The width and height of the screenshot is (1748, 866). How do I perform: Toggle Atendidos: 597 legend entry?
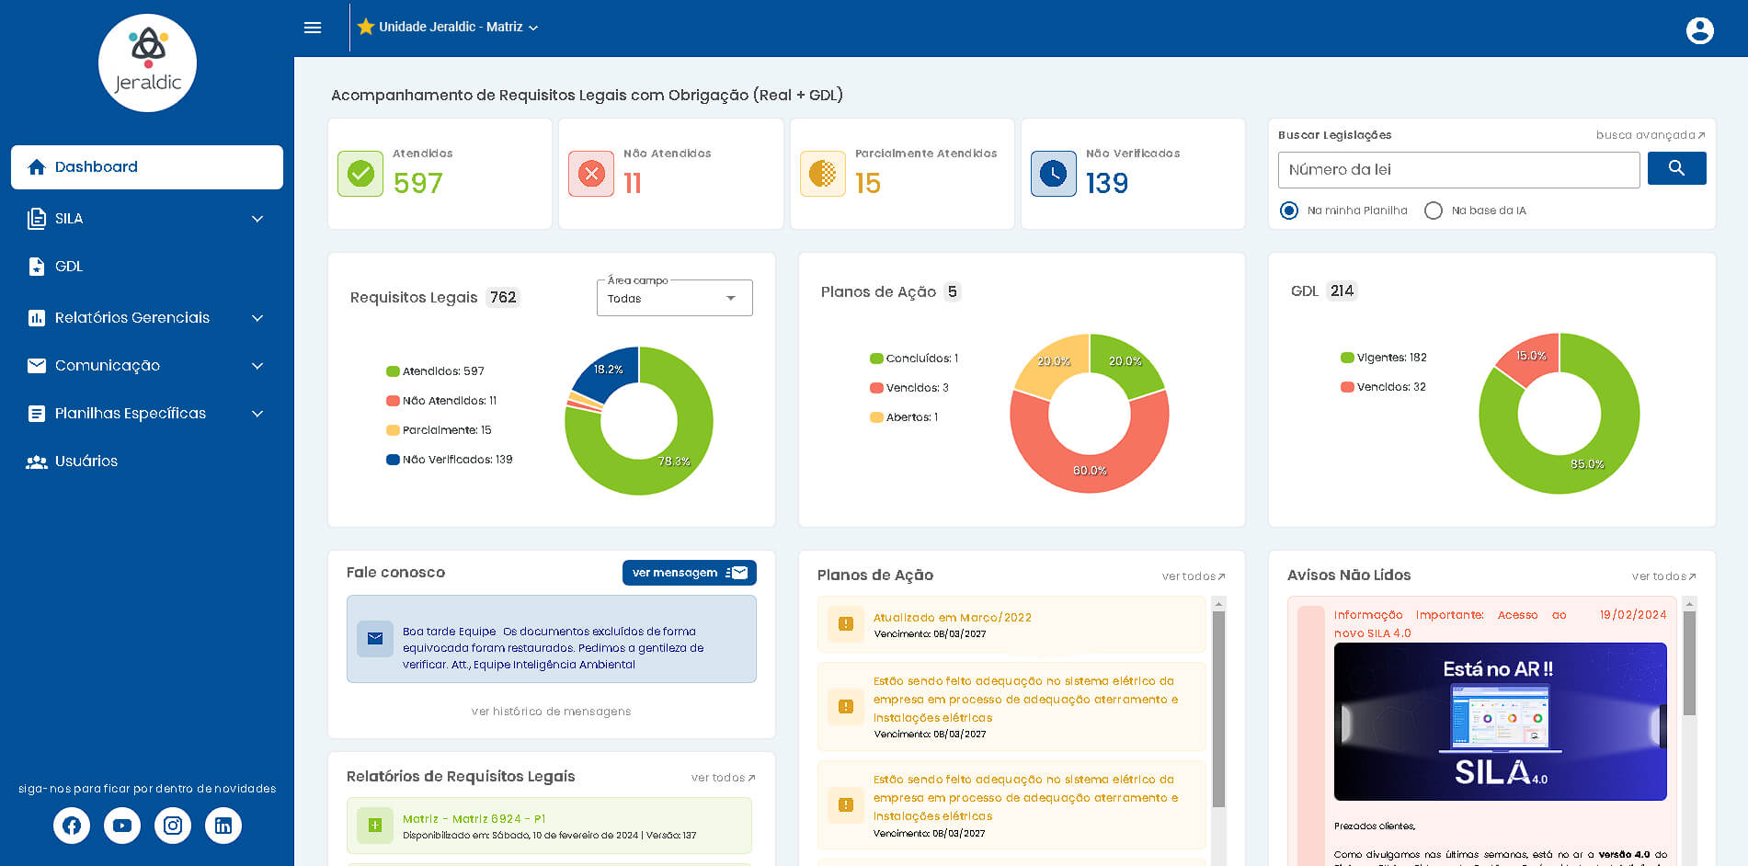435,371
